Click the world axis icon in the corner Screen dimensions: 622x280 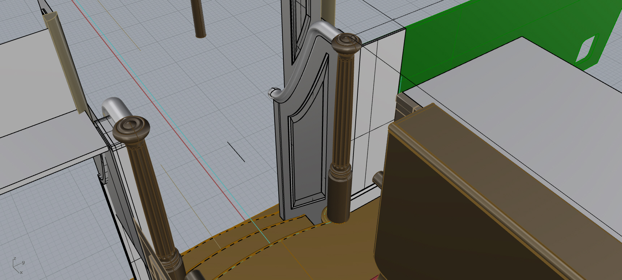17,266
